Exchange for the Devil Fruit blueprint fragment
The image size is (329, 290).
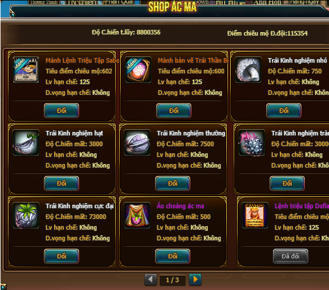click(x=174, y=111)
